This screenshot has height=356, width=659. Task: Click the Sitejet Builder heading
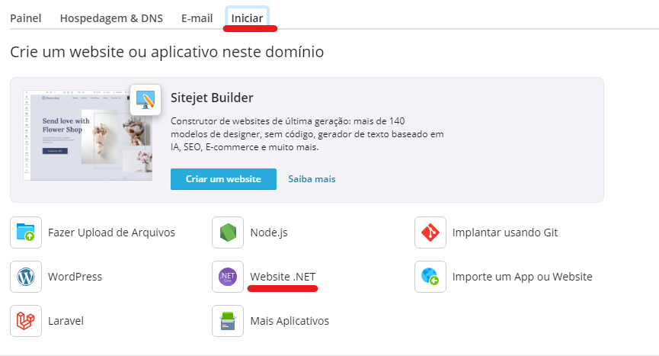click(x=212, y=98)
